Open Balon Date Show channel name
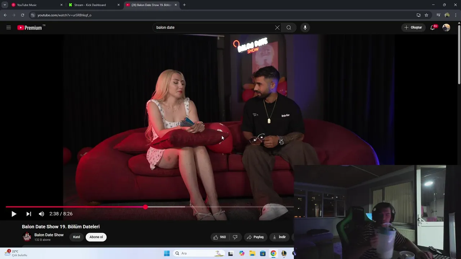The image size is (461, 259). click(x=49, y=235)
